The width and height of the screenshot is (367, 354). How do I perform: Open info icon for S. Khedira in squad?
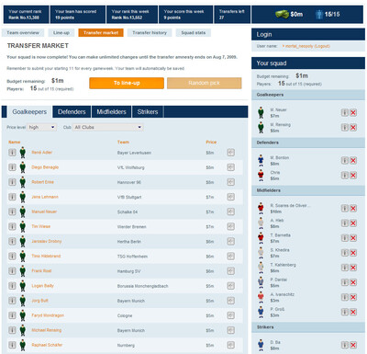[x=345, y=253]
